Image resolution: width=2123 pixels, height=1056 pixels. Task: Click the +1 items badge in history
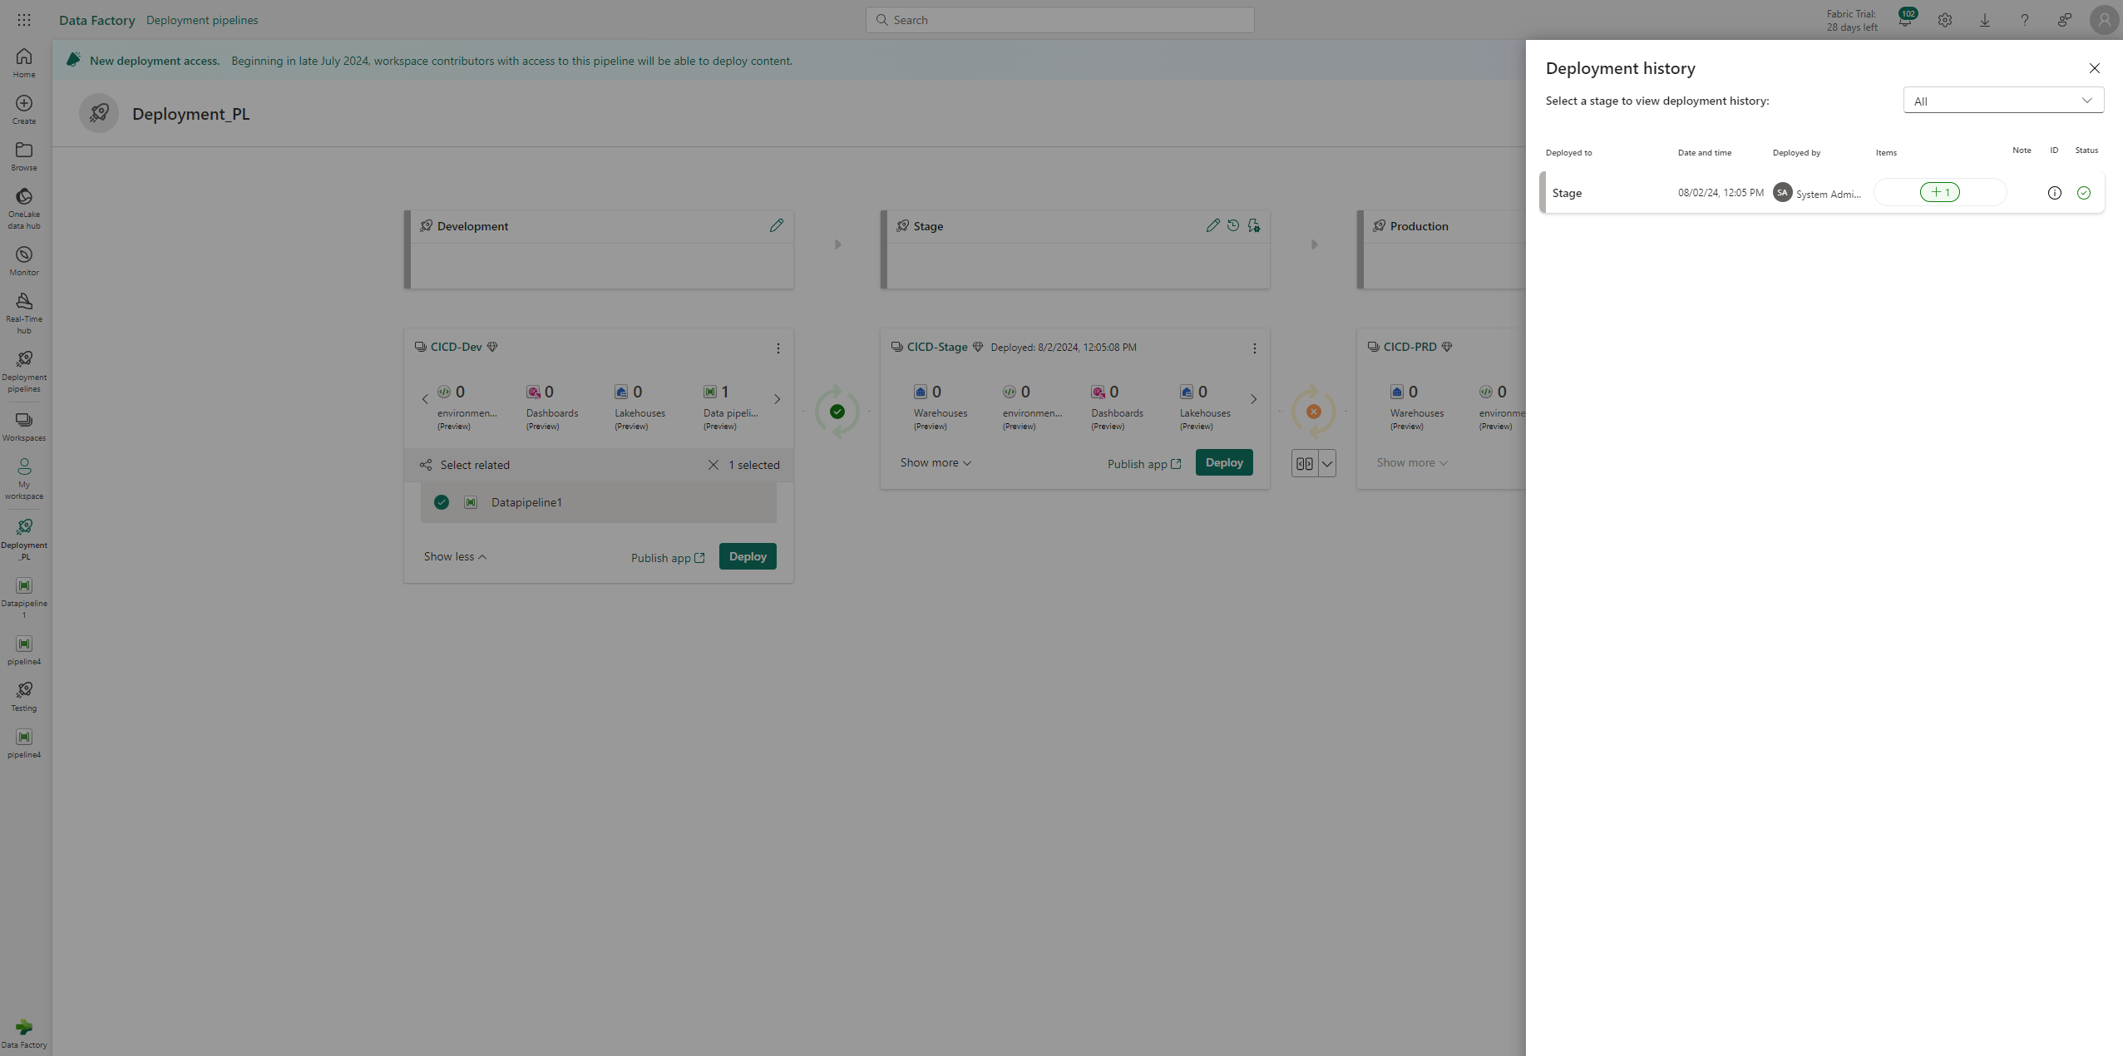1940,192
